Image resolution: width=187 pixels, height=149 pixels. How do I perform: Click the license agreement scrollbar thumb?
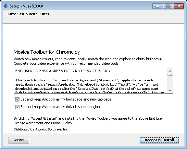[x=170, y=75]
